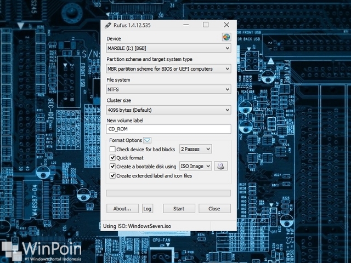Image resolution: width=351 pixels, height=263 pixels.
Task: Open the ISO Image type dropdown
Action: click(195, 166)
